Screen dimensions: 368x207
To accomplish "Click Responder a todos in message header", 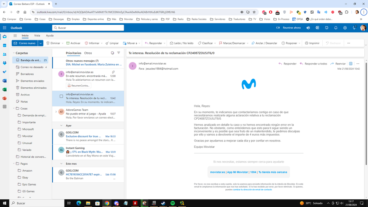I will point(313,64).
